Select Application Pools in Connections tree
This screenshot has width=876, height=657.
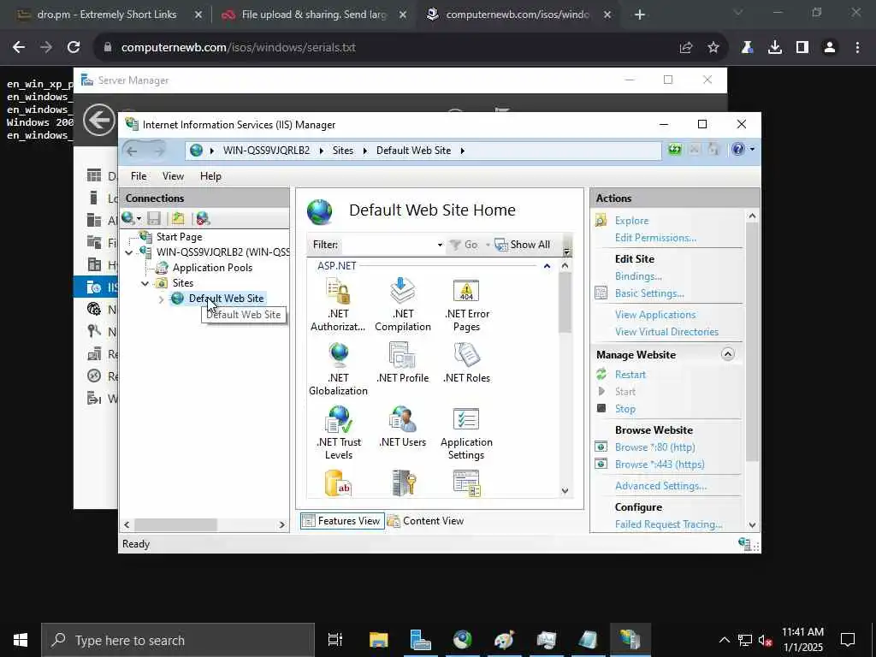click(212, 268)
